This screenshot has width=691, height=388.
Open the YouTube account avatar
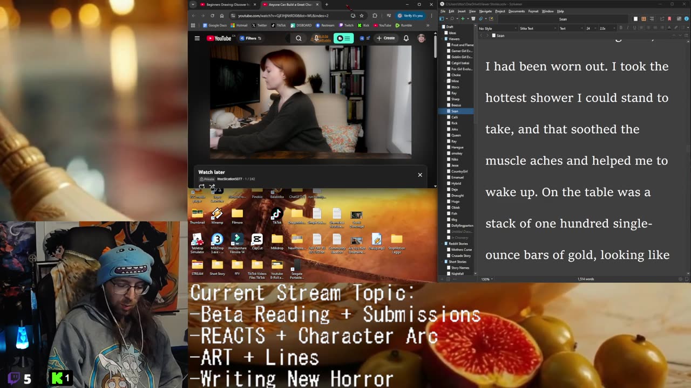point(421,38)
